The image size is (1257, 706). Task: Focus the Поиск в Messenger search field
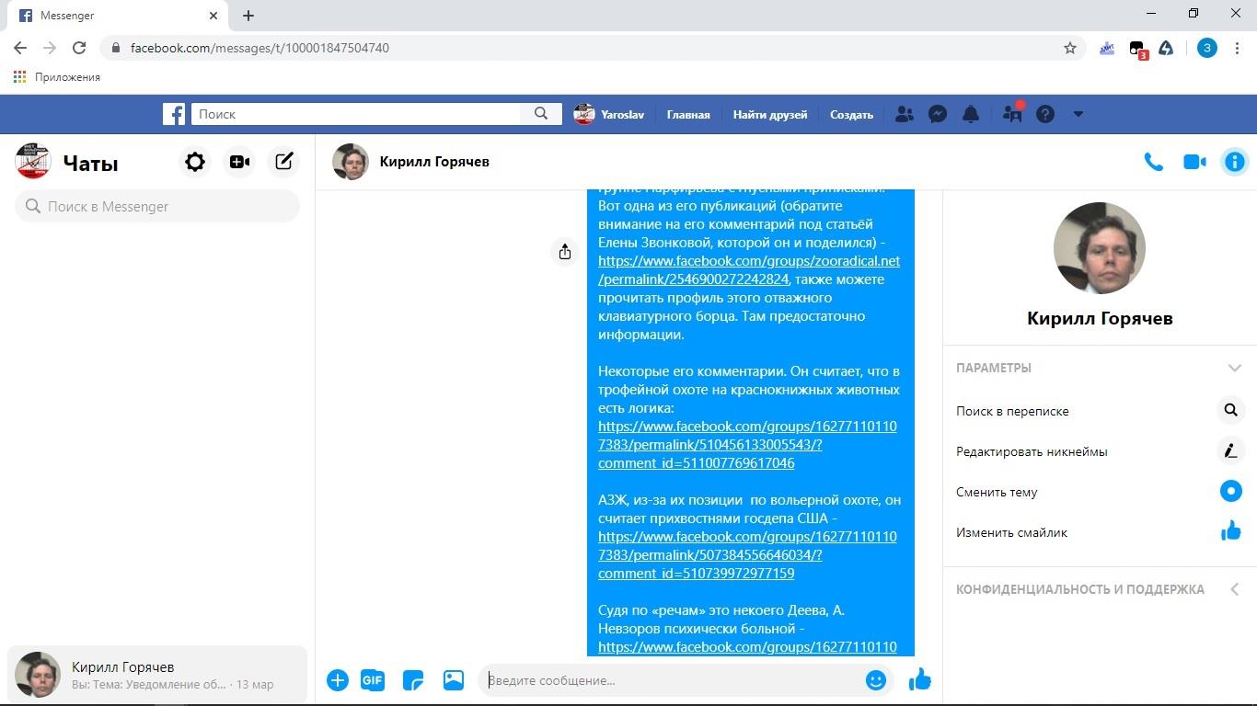pyautogui.click(x=157, y=206)
